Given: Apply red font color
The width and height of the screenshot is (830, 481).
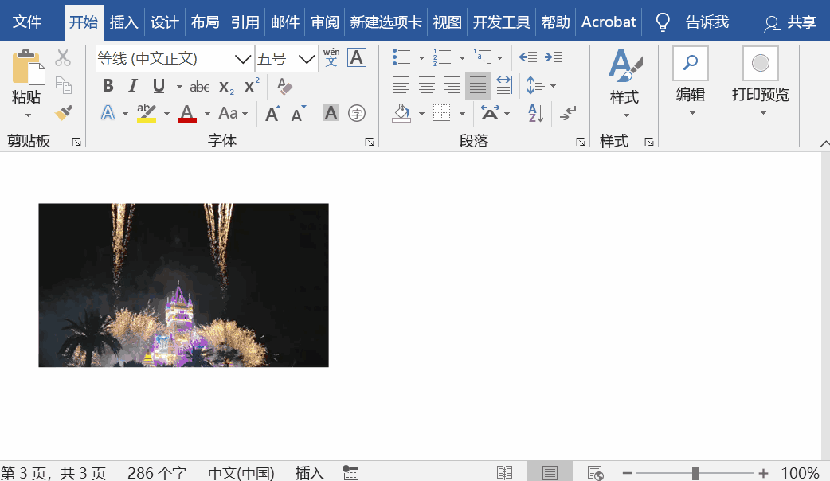Looking at the screenshot, I should [187, 113].
